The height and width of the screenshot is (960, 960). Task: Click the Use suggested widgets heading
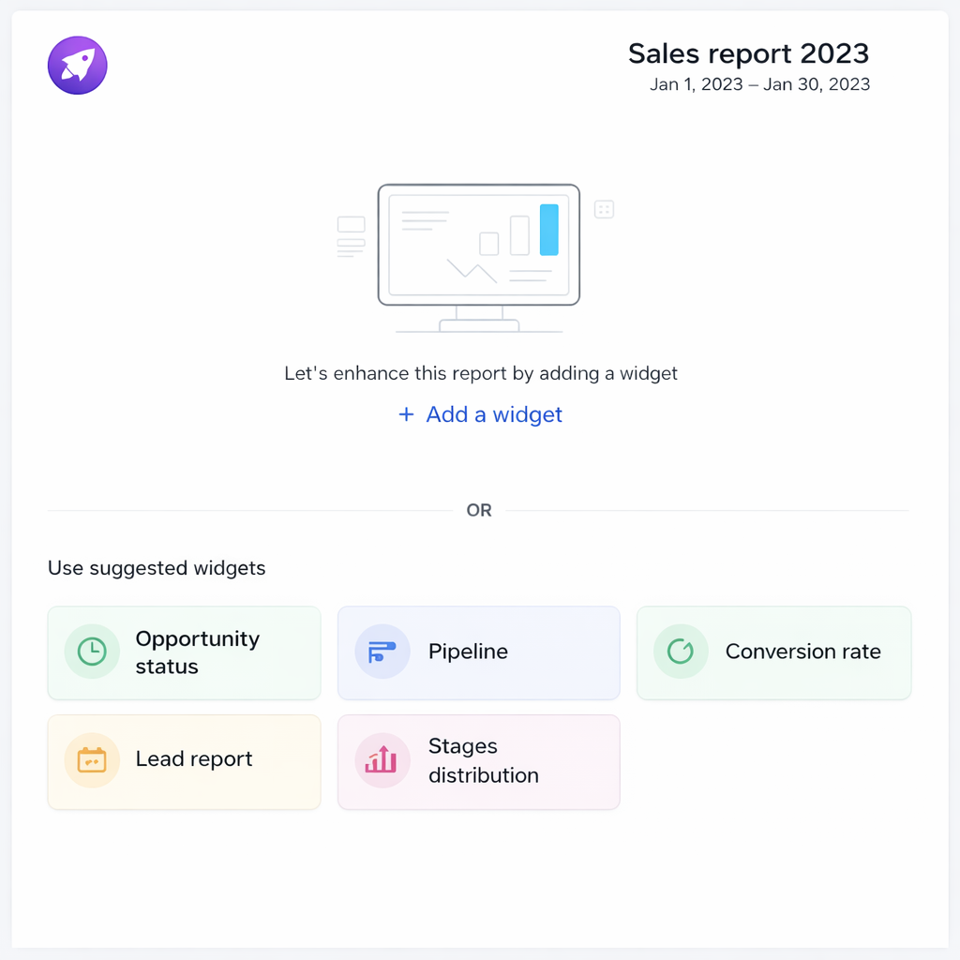click(157, 568)
